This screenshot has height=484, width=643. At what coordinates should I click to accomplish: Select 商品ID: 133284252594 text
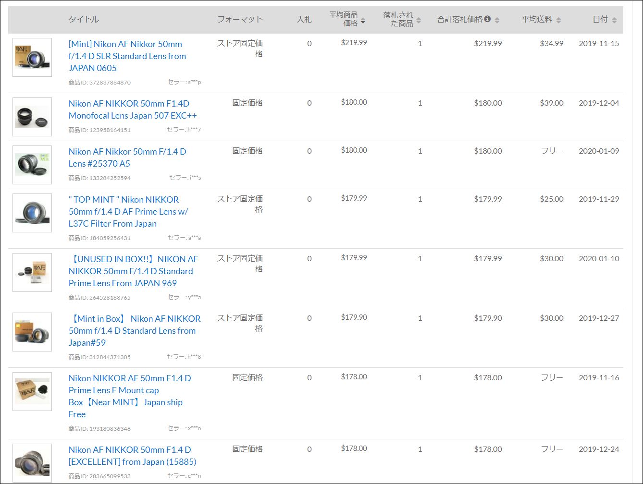click(x=99, y=178)
